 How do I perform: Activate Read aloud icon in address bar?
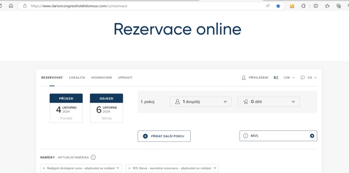click(x=268, y=6)
